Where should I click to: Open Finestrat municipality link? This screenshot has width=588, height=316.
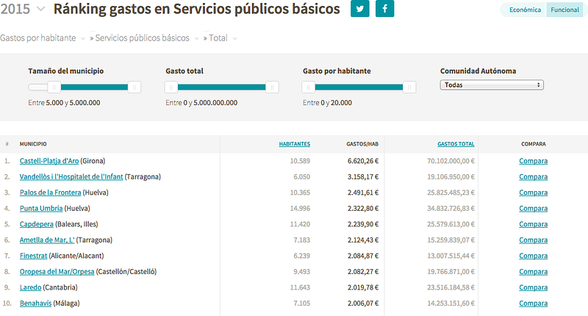click(x=33, y=256)
